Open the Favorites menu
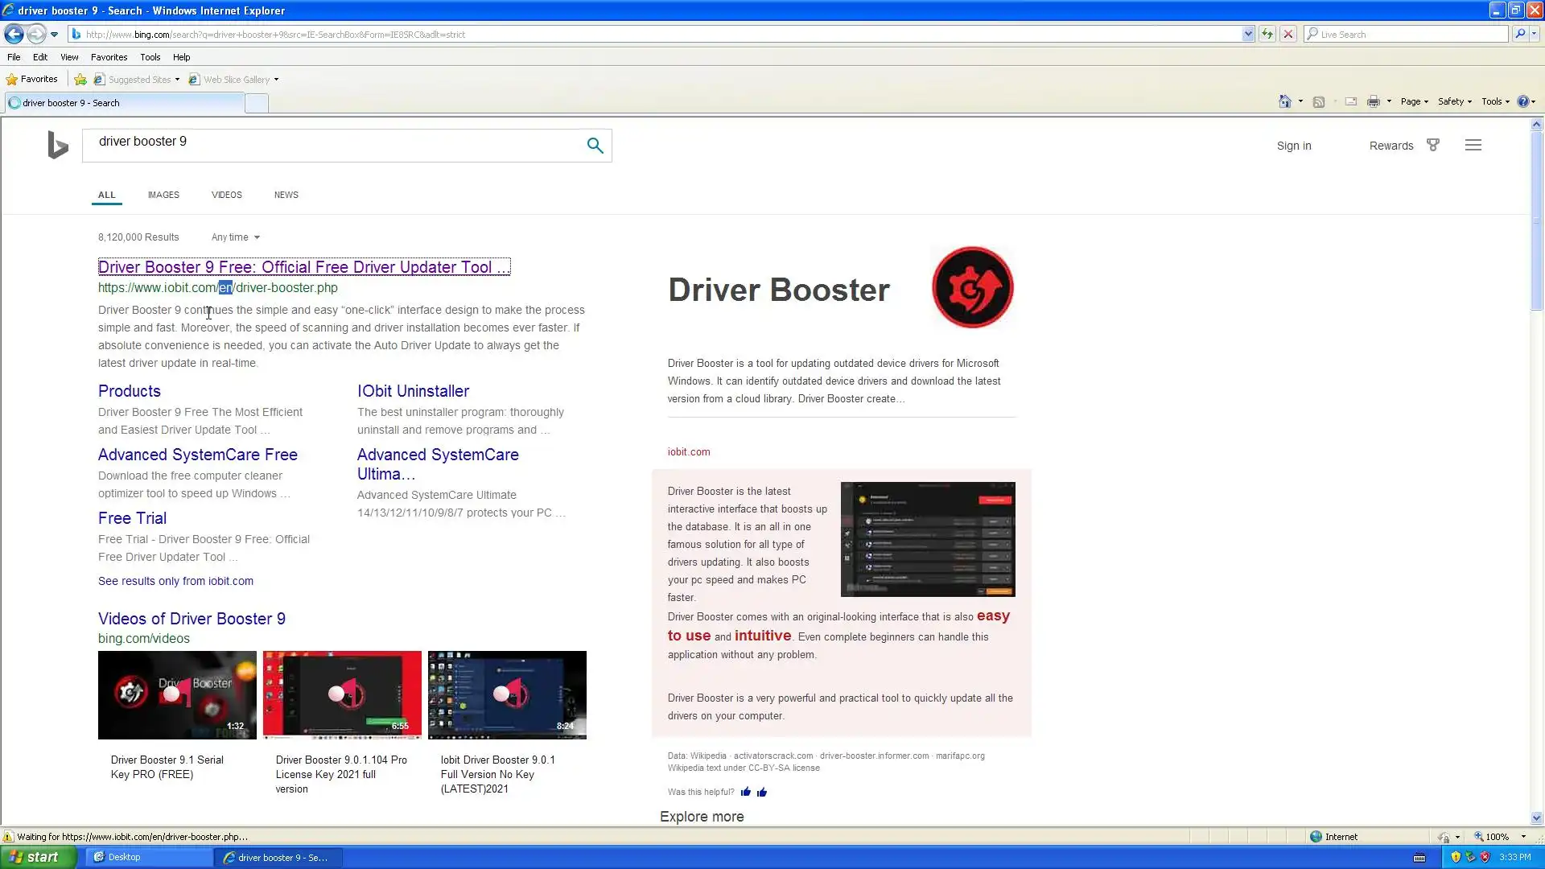Viewport: 1545px width, 869px height. (109, 57)
